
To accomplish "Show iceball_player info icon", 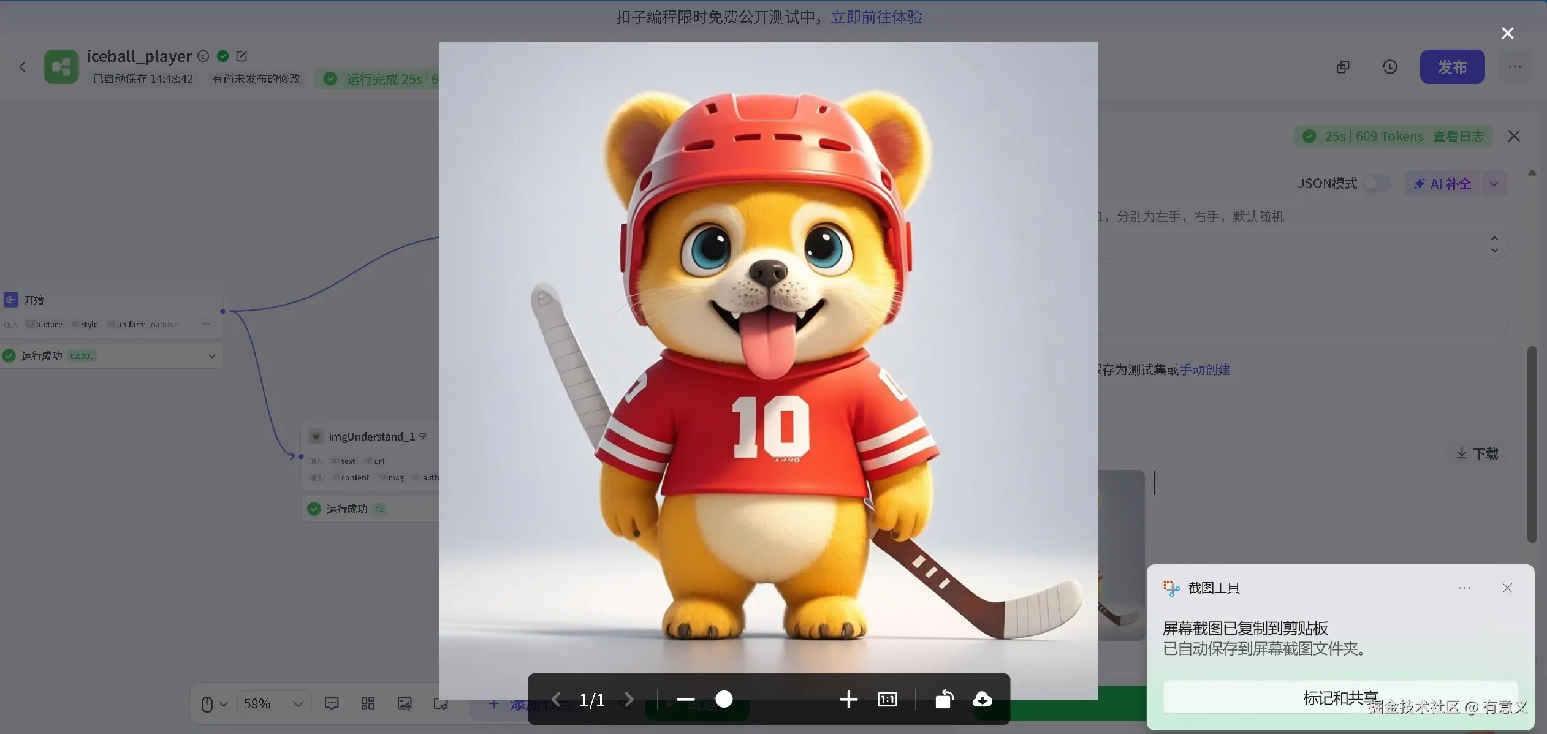I will (x=203, y=56).
